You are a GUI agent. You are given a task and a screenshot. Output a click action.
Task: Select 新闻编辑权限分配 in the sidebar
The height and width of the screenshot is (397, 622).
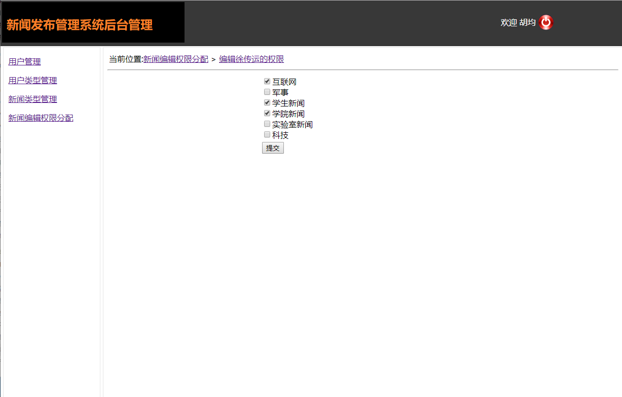[41, 118]
